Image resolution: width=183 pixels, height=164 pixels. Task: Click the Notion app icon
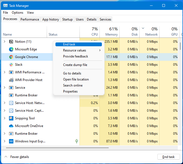point(11,42)
